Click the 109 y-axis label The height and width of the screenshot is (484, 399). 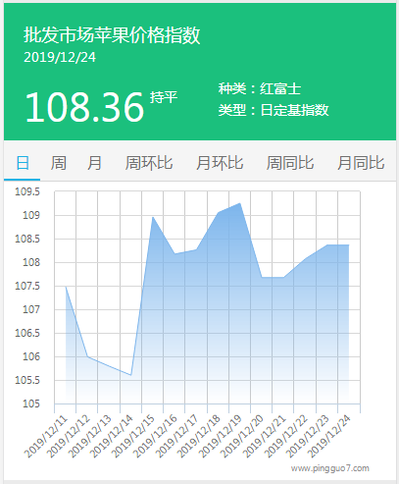tap(31, 215)
